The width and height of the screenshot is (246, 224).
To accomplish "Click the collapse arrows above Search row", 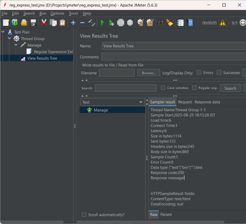I will click(84, 80).
